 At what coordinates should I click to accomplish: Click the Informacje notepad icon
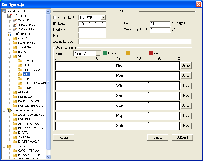tap(9, 16)
